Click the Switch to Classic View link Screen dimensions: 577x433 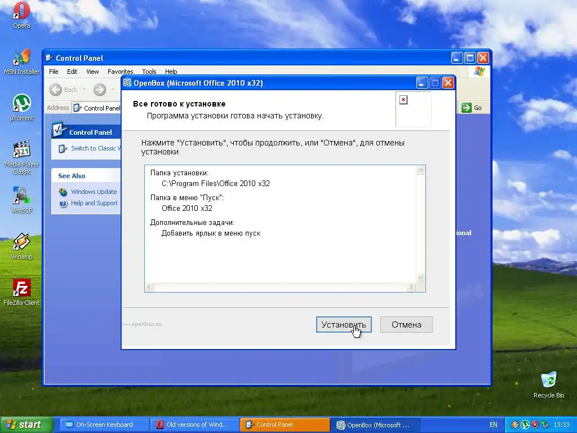[x=96, y=148]
